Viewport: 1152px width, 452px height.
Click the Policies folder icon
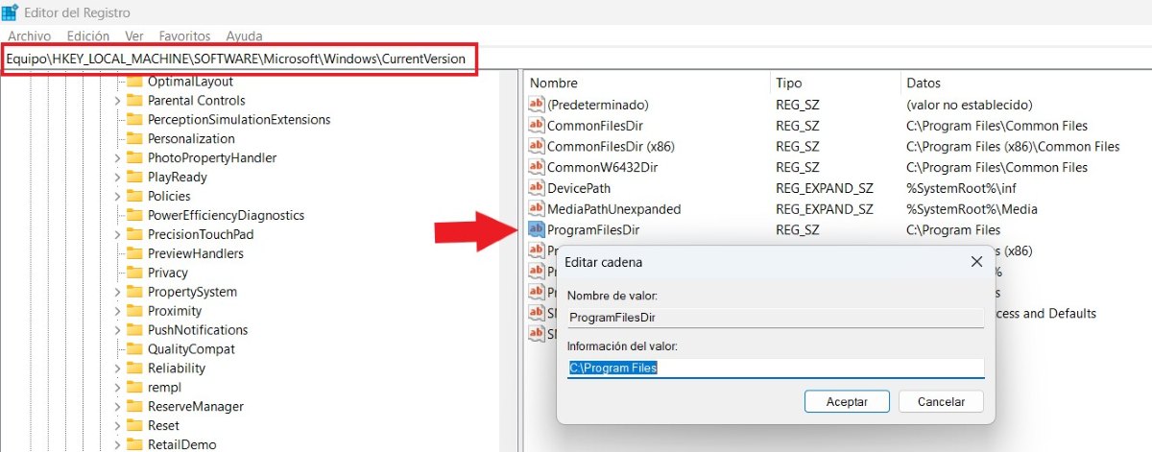134,197
